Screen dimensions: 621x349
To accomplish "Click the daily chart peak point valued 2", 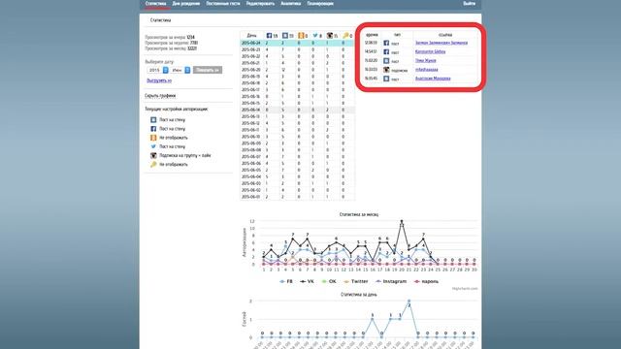I will [409, 301].
